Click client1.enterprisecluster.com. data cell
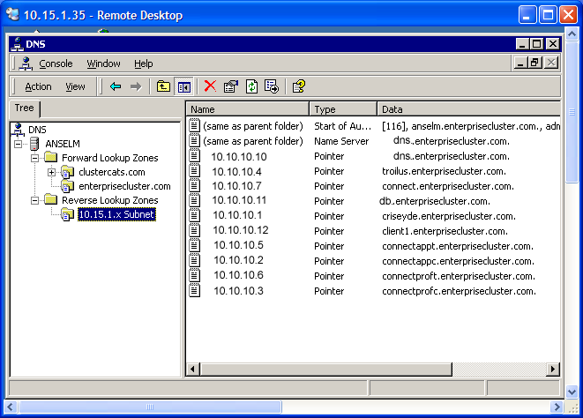The image size is (583, 418). coord(445,231)
